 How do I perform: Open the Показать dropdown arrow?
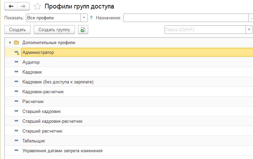tap(84, 18)
